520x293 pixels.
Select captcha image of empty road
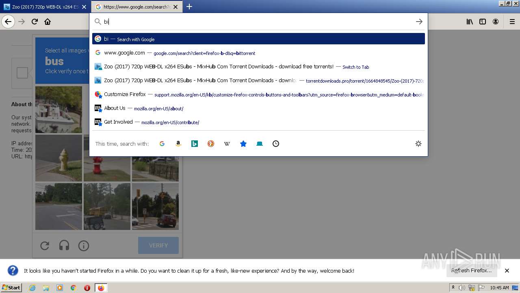[58, 206]
